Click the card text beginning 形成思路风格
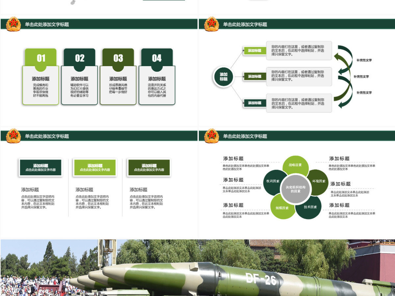 click(x=118, y=88)
